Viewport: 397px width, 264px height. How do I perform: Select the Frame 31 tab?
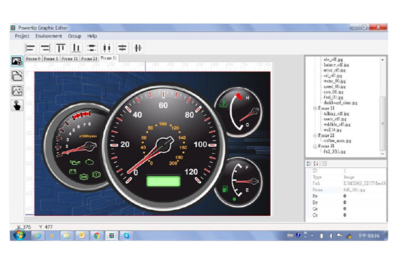[x=109, y=58]
